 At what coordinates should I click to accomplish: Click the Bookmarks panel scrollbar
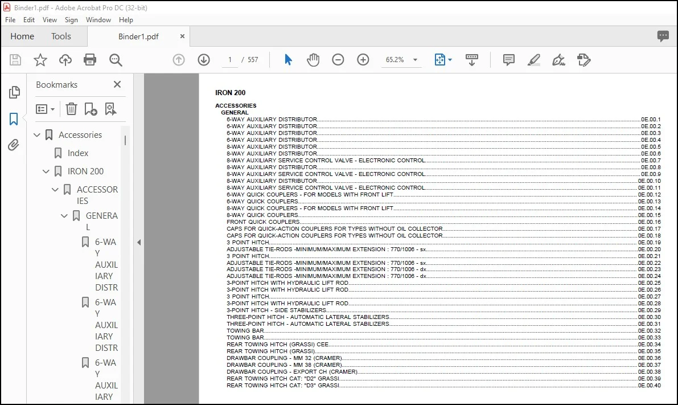click(125, 140)
